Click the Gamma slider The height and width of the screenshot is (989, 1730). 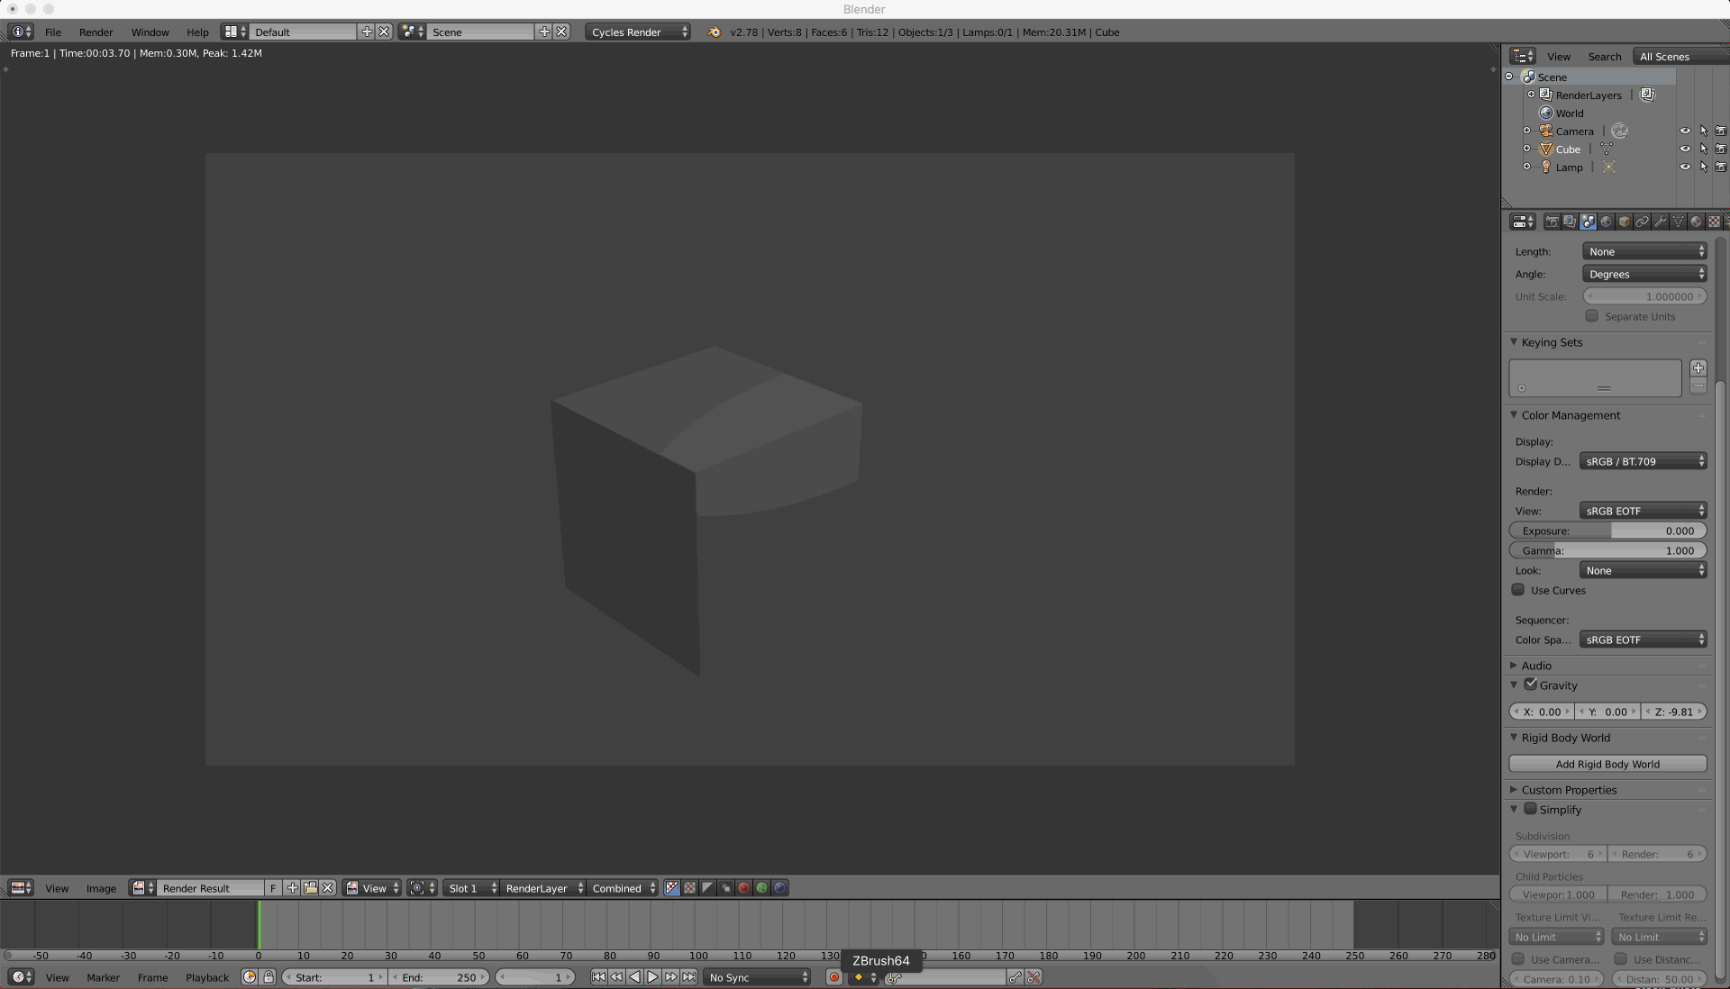[1607, 550]
